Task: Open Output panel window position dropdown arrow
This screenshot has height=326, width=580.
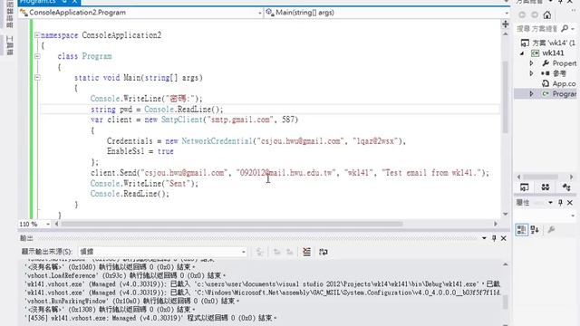Action: click(484, 238)
